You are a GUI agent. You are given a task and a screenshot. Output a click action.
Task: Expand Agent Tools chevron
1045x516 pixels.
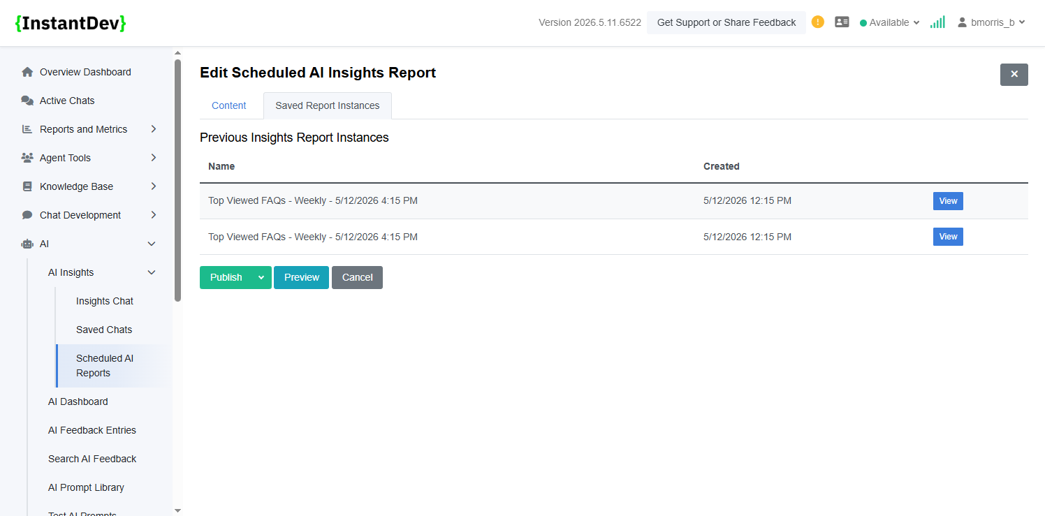(x=153, y=158)
